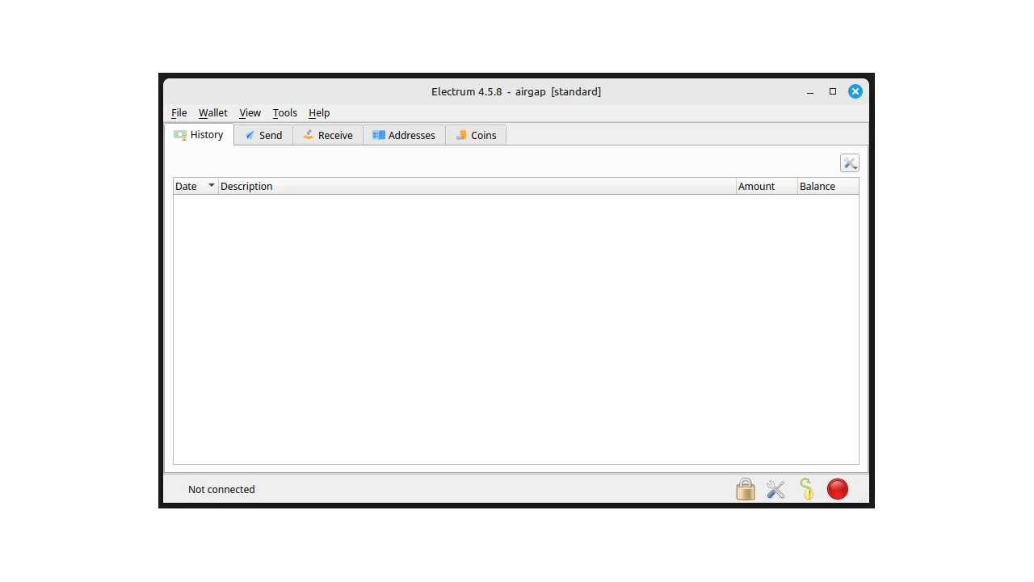This screenshot has height=582, width=1034.
Task: Switch to the Send tab
Action: (x=263, y=135)
